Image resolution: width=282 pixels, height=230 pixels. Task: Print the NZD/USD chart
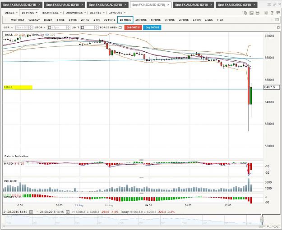point(258,13)
